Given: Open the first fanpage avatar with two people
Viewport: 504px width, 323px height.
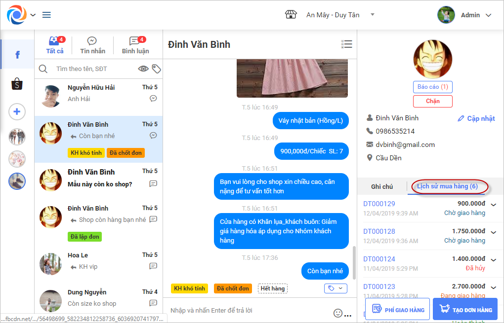Looking at the screenshot, I should pos(17,137).
